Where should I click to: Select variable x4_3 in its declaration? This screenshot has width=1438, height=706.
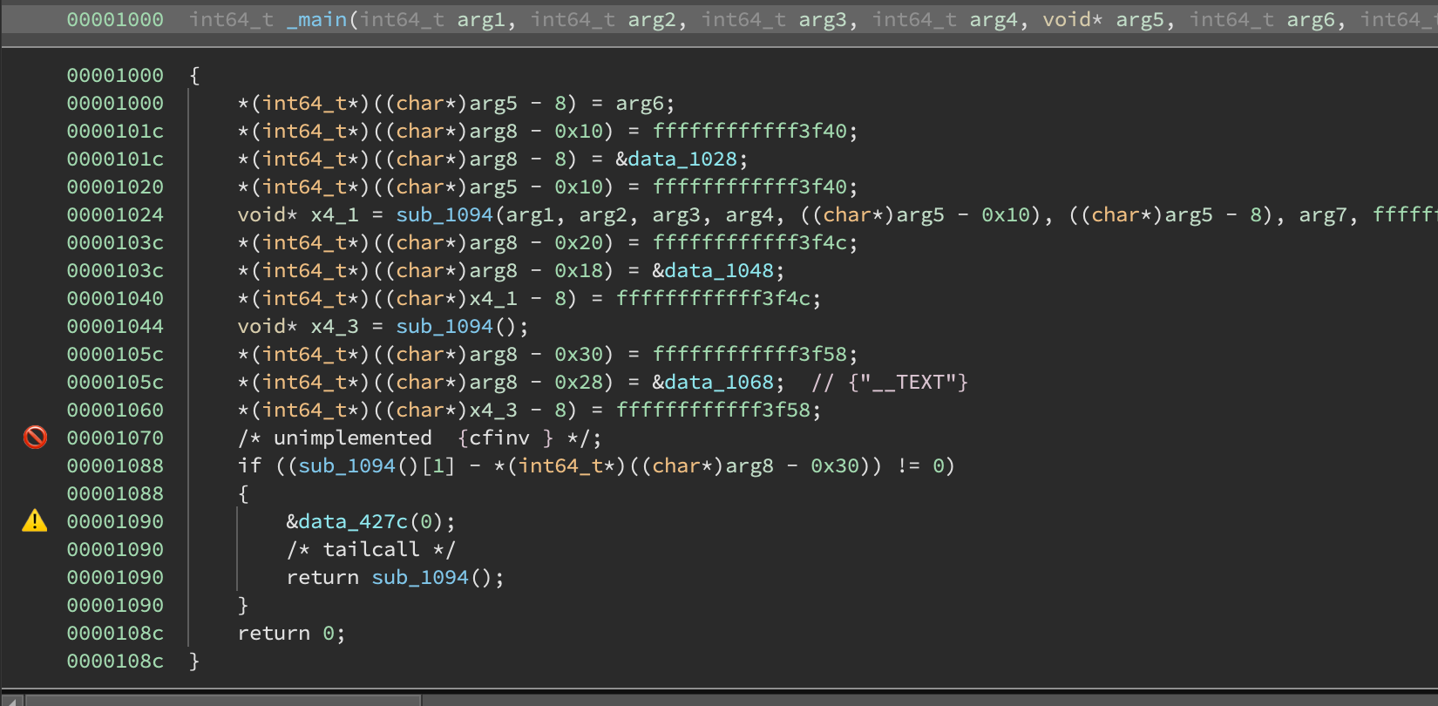point(335,326)
